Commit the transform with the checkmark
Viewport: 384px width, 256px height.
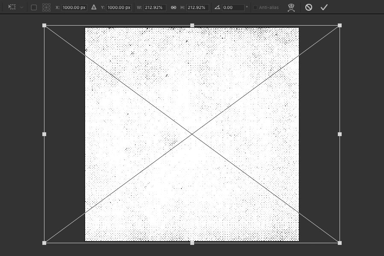point(324,7)
